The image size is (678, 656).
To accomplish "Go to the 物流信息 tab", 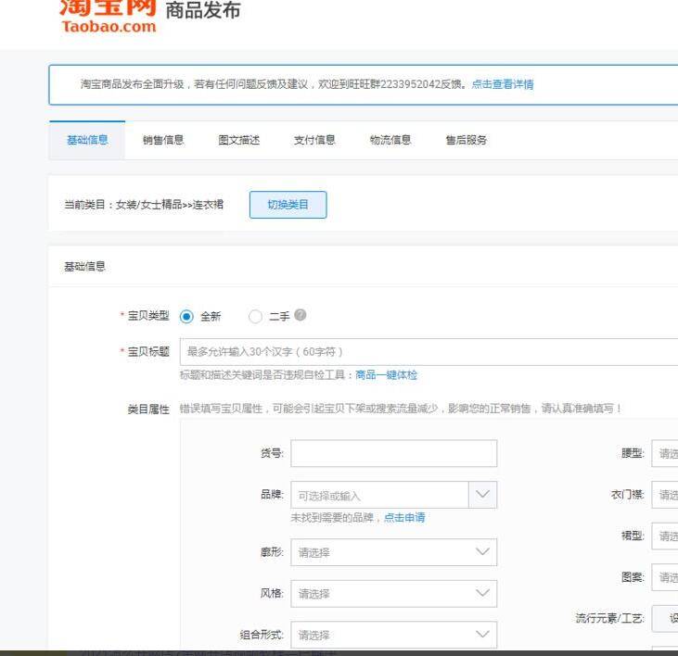I will (x=390, y=140).
